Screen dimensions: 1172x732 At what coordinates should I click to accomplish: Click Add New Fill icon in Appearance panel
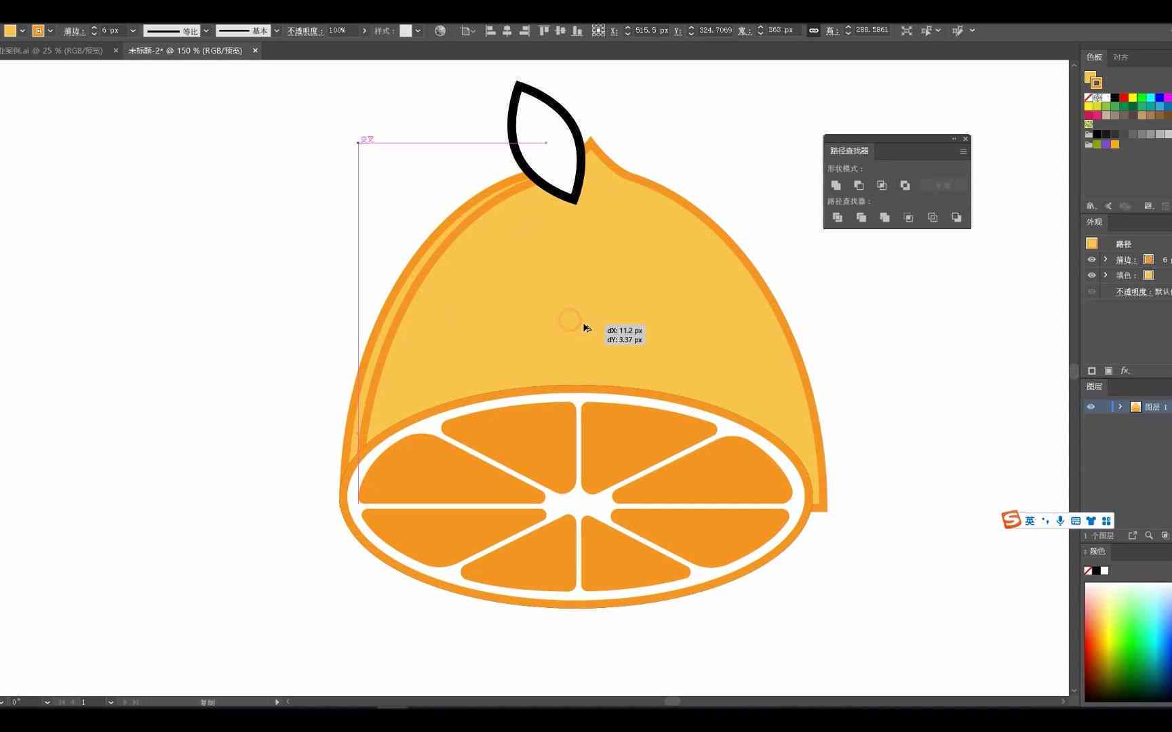point(1108,371)
